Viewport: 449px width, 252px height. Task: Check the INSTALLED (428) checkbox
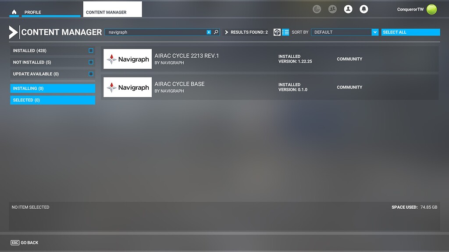pyautogui.click(x=90, y=50)
